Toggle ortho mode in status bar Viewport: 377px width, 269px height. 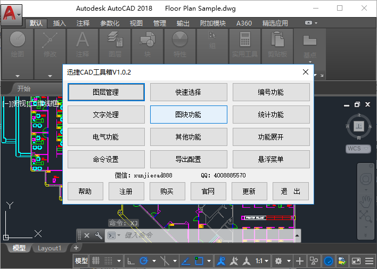click(131, 261)
